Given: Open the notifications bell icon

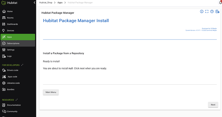Looking at the screenshot, I should 220,2.
